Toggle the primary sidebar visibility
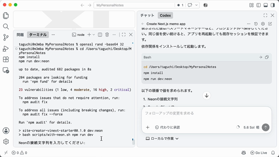This screenshot has height=157, width=279. pos(259,5)
